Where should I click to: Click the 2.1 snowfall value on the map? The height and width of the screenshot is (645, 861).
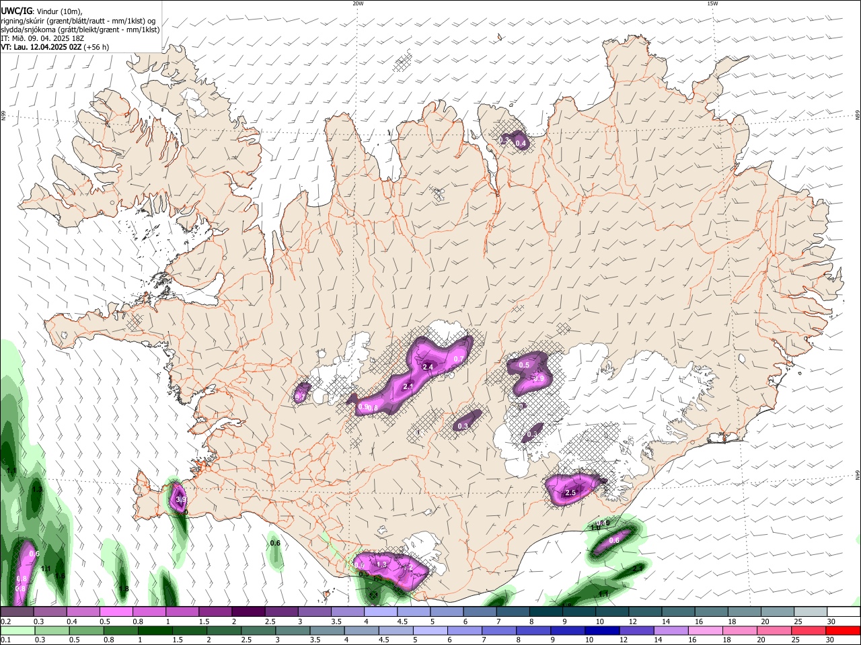[x=408, y=387]
